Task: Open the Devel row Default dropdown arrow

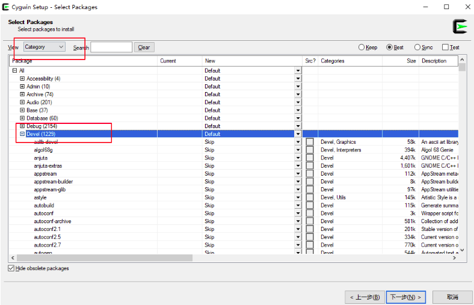Action: tap(298, 134)
